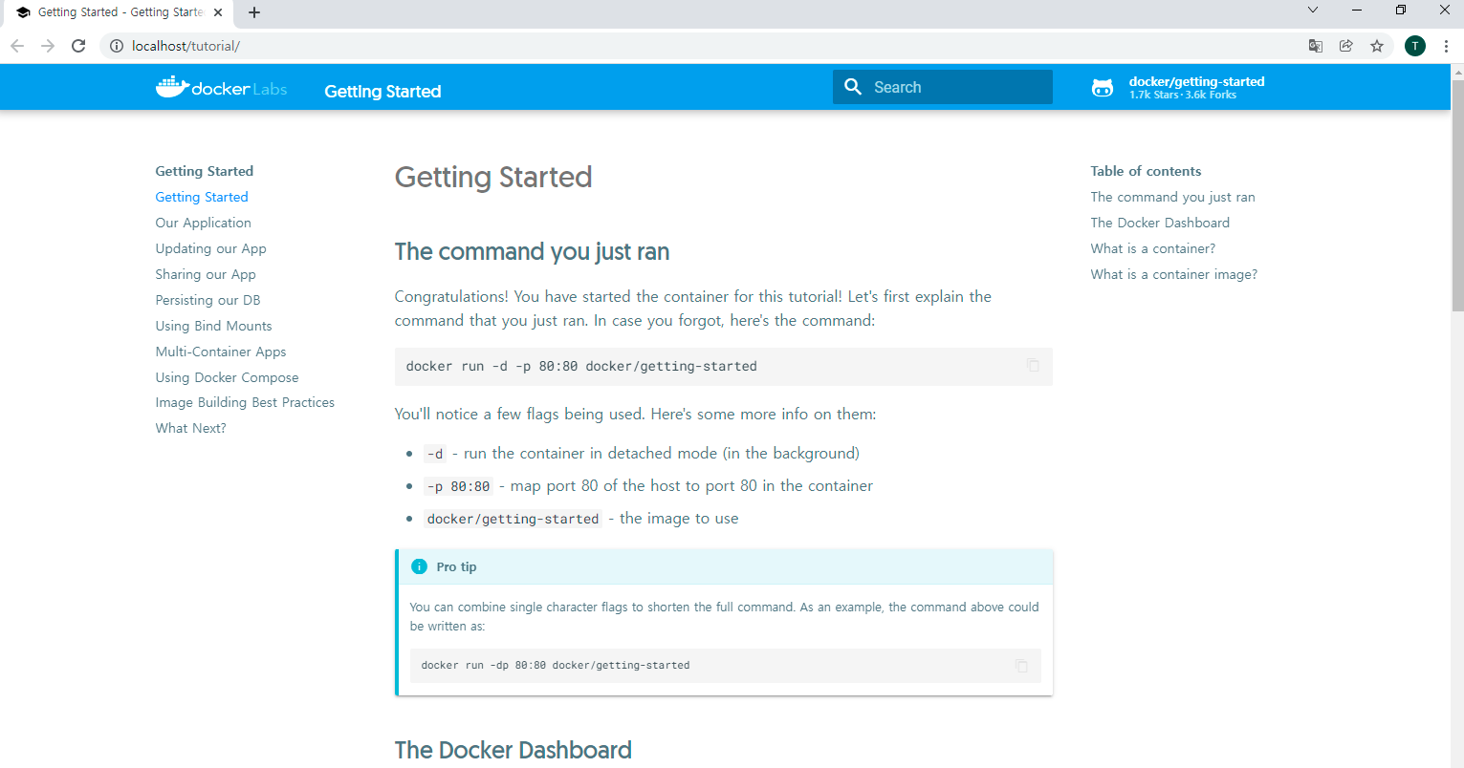Image resolution: width=1464 pixels, height=768 pixels.
Task: Jump to The Docker Dashboard section
Action: 1161,223
